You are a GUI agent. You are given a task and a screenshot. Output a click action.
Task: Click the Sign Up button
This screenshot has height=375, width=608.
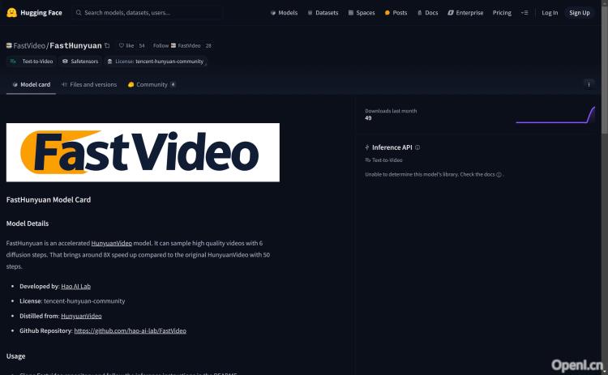tap(580, 13)
